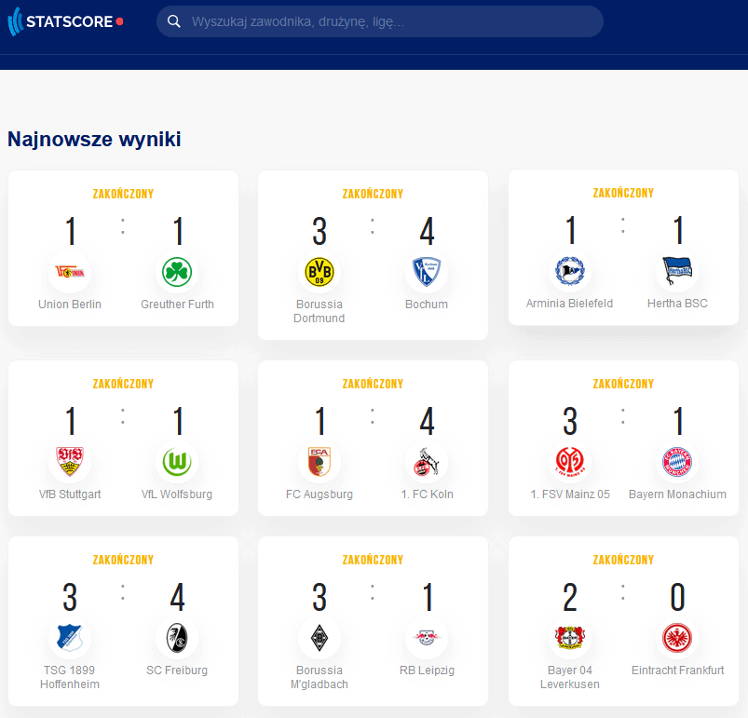Click ZAKOŃCZONY status on Union Berlin match

coord(123,194)
